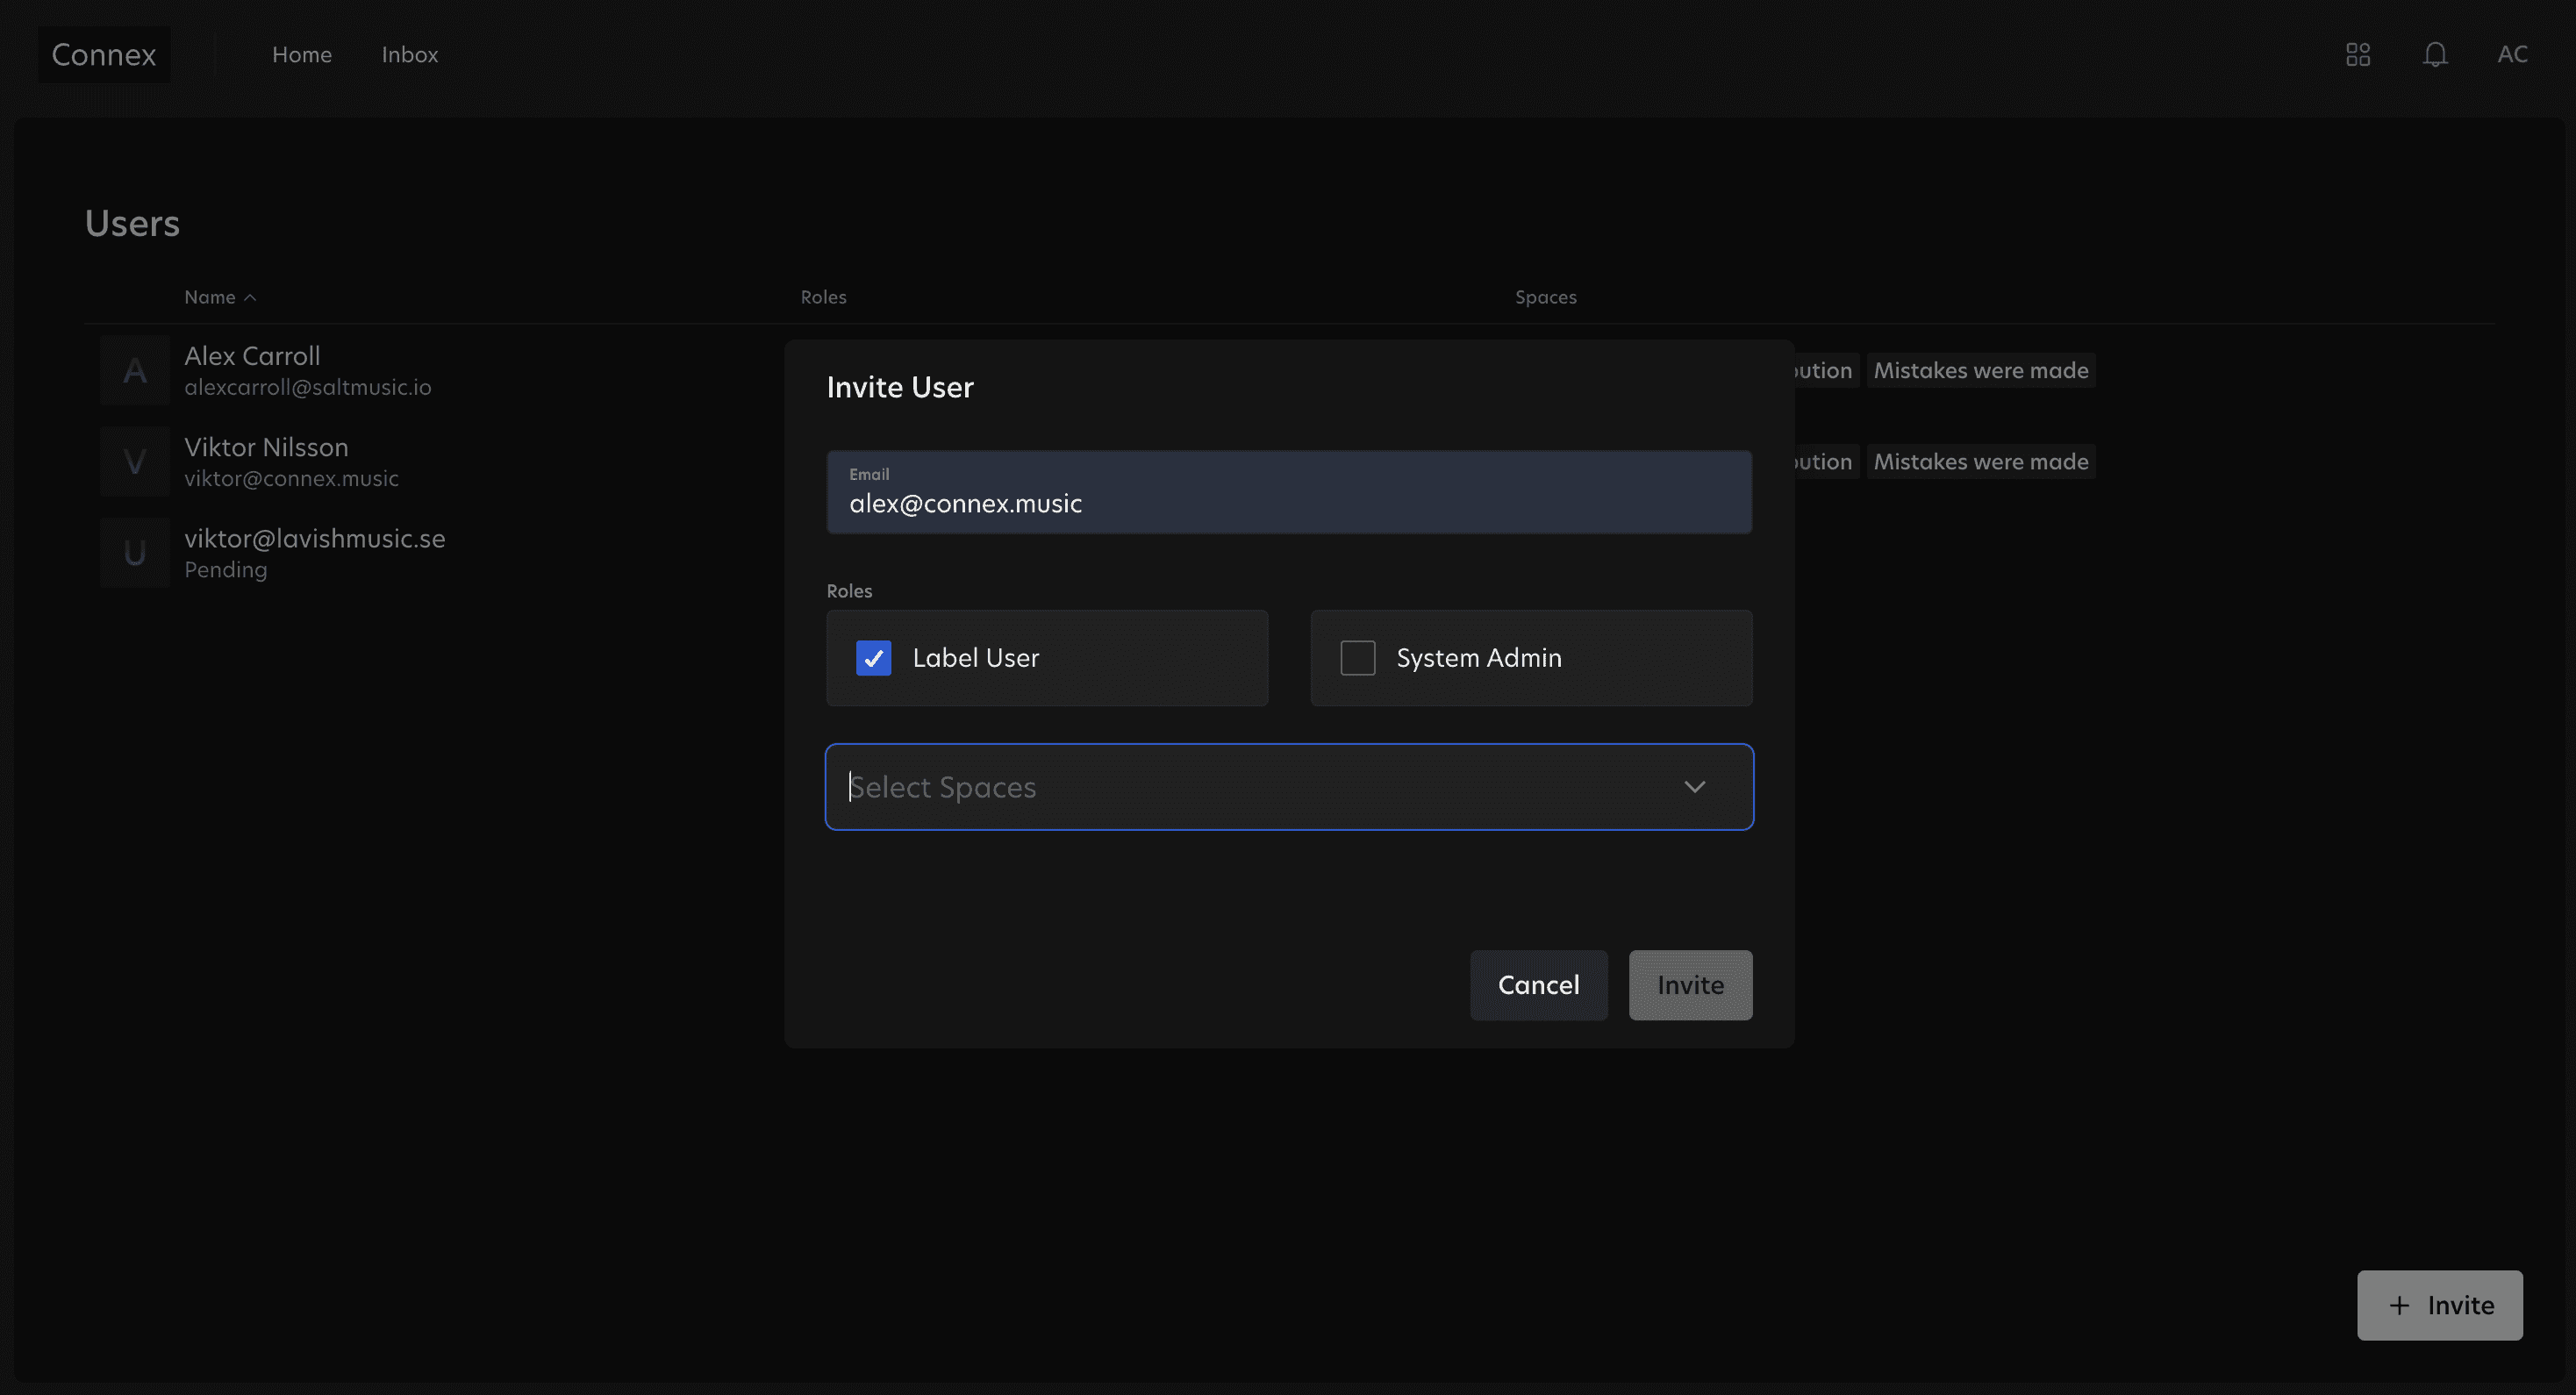This screenshot has height=1395, width=2576.
Task: Enable the System Admin checkbox
Action: (1357, 658)
